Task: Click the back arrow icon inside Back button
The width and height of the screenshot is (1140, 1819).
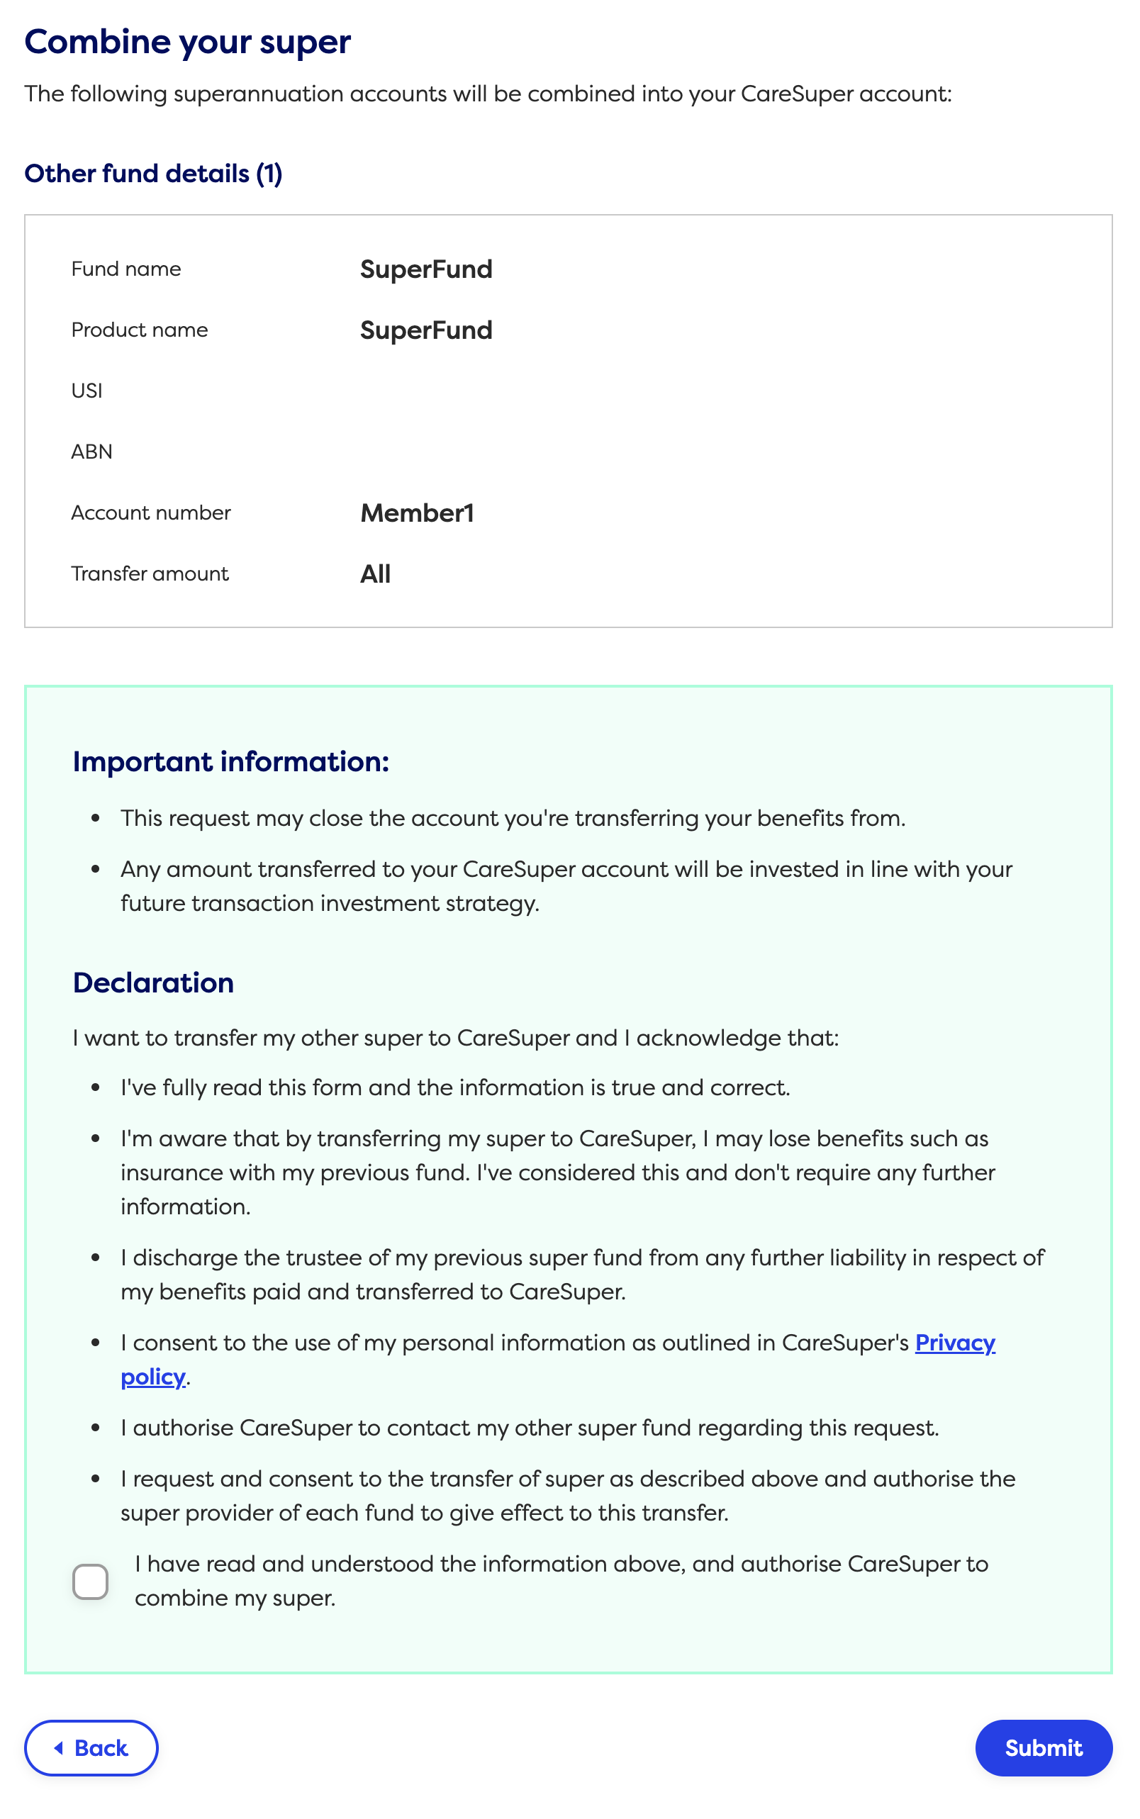Action: point(60,1747)
